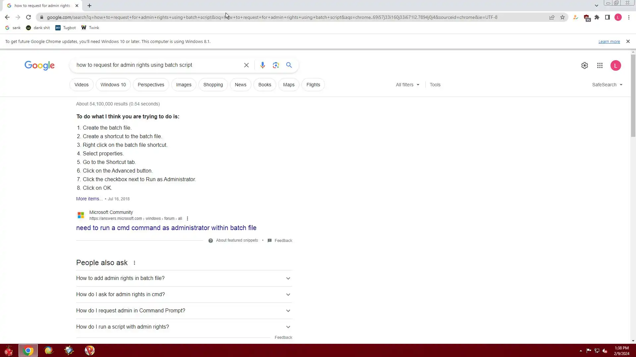Viewport: 636px width, 357px height.
Task: Click the voice search microphone icon
Action: (262, 65)
